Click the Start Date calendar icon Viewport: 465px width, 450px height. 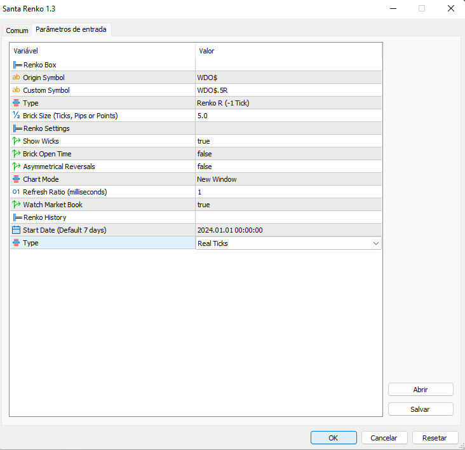17,230
